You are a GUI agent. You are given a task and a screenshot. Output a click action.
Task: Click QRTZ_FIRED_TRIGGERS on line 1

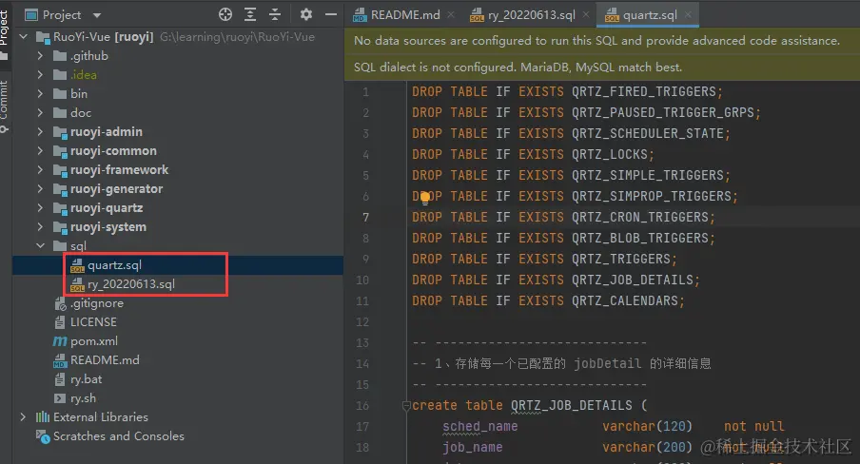point(644,91)
